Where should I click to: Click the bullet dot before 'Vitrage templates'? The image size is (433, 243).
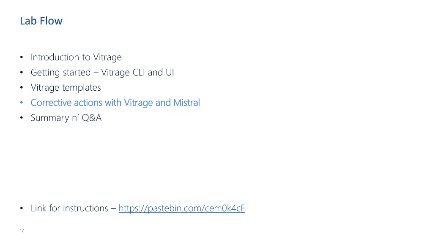click(22, 88)
